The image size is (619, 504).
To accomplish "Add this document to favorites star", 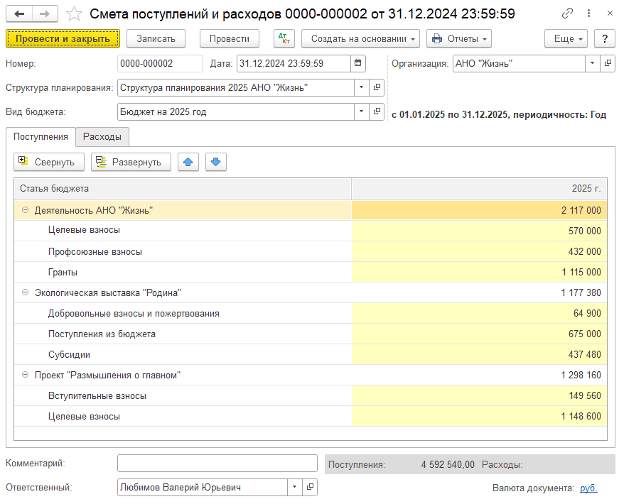I will click(x=73, y=13).
